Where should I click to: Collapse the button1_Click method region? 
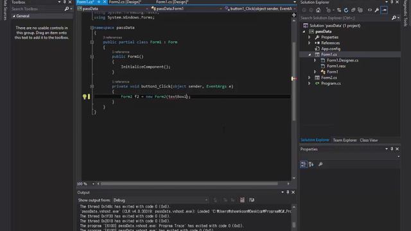tap(92, 86)
